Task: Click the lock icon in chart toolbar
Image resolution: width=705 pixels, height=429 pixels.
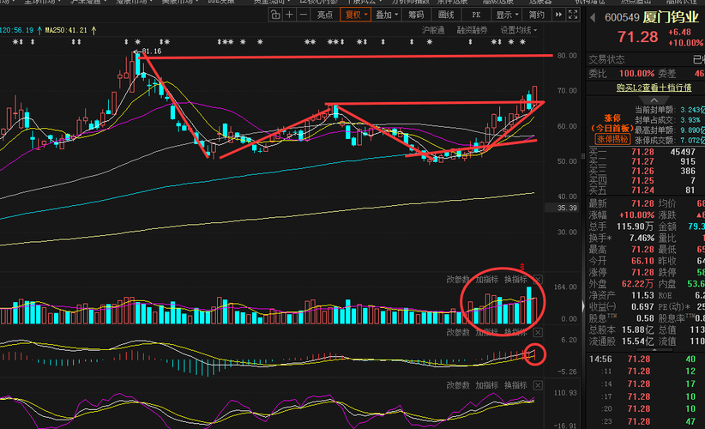Action: tap(275, 15)
